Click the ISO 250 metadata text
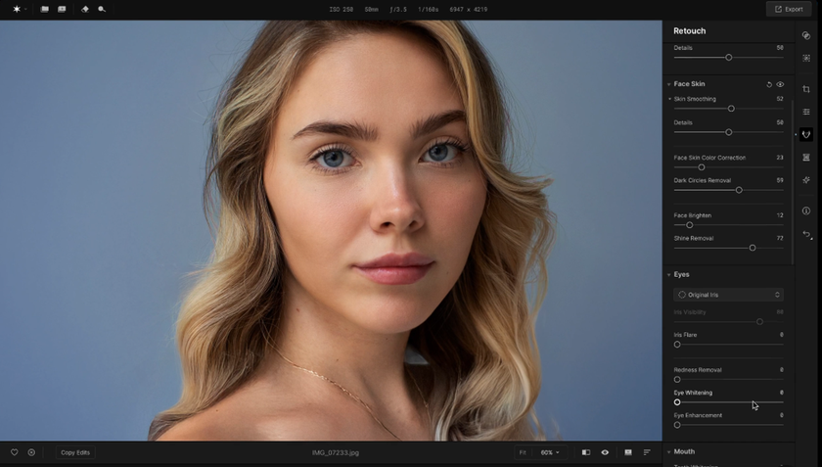Image resolution: width=822 pixels, height=467 pixels. click(341, 10)
